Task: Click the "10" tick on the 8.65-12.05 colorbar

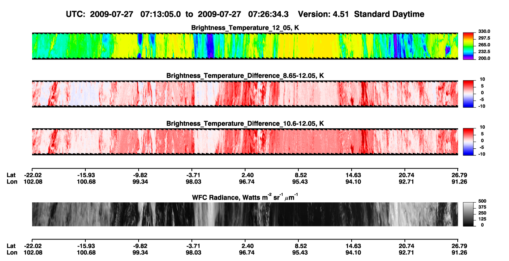Action: pos(482,79)
